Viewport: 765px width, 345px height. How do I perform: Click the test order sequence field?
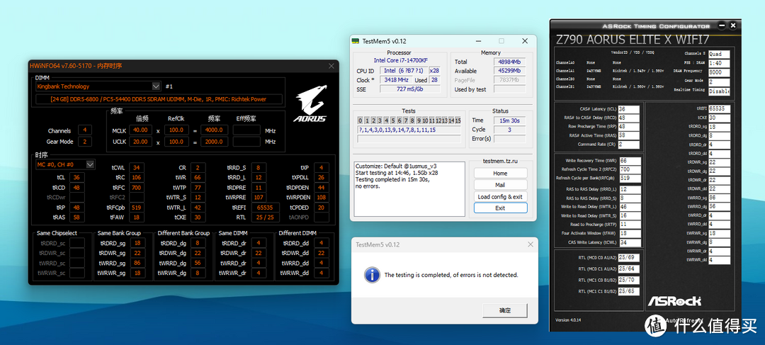(x=409, y=130)
